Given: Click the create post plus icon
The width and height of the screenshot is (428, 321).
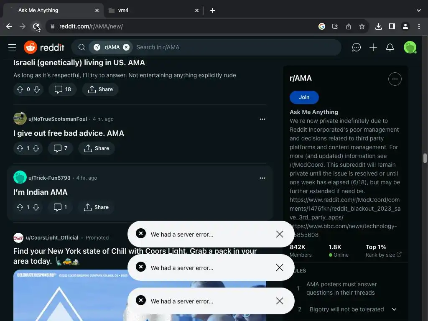Looking at the screenshot, I should point(373,47).
